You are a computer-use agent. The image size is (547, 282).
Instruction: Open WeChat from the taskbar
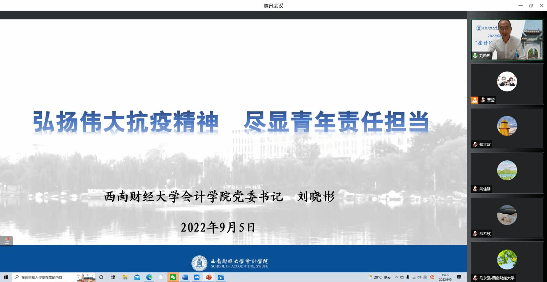pos(173,277)
